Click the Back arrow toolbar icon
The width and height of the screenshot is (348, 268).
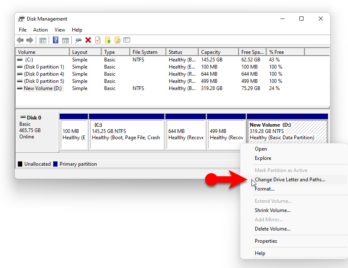(20, 40)
